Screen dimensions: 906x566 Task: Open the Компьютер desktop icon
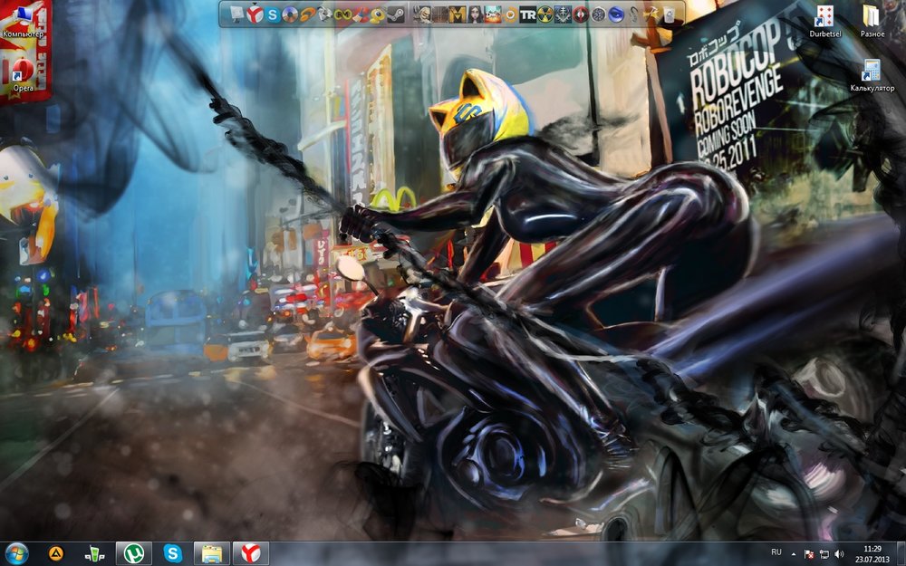(22, 20)
